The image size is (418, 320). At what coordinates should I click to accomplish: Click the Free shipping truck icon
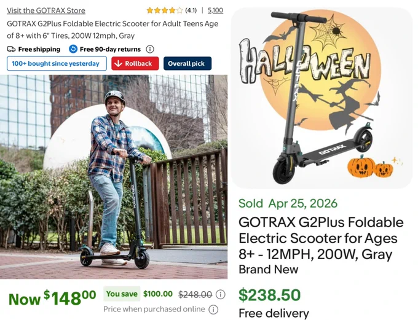(x=11, y=49)
